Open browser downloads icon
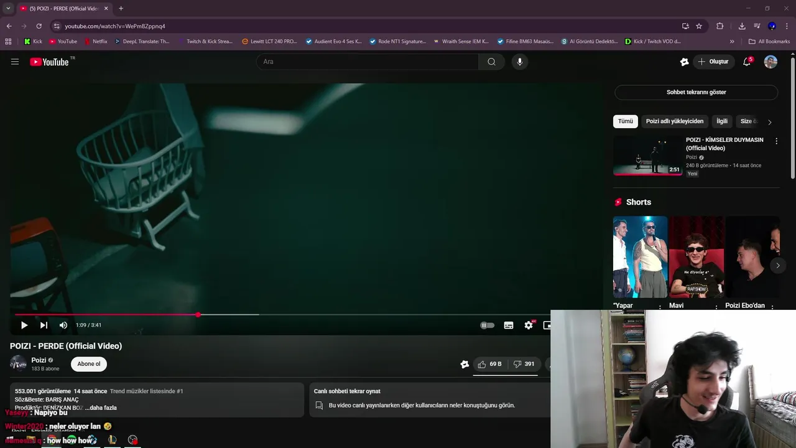Image resolution: width=796 pixels, height=448 pixels. (742, 26)
